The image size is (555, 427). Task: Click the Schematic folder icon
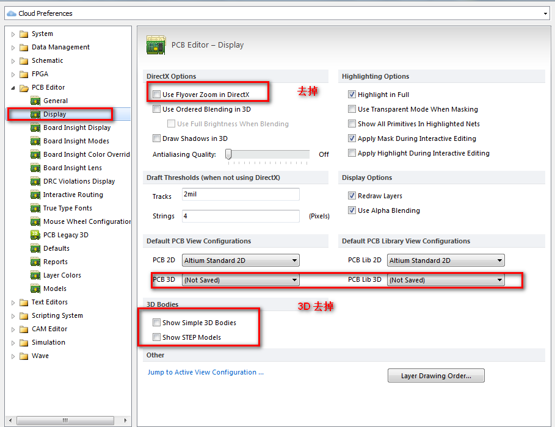[24, 60]
